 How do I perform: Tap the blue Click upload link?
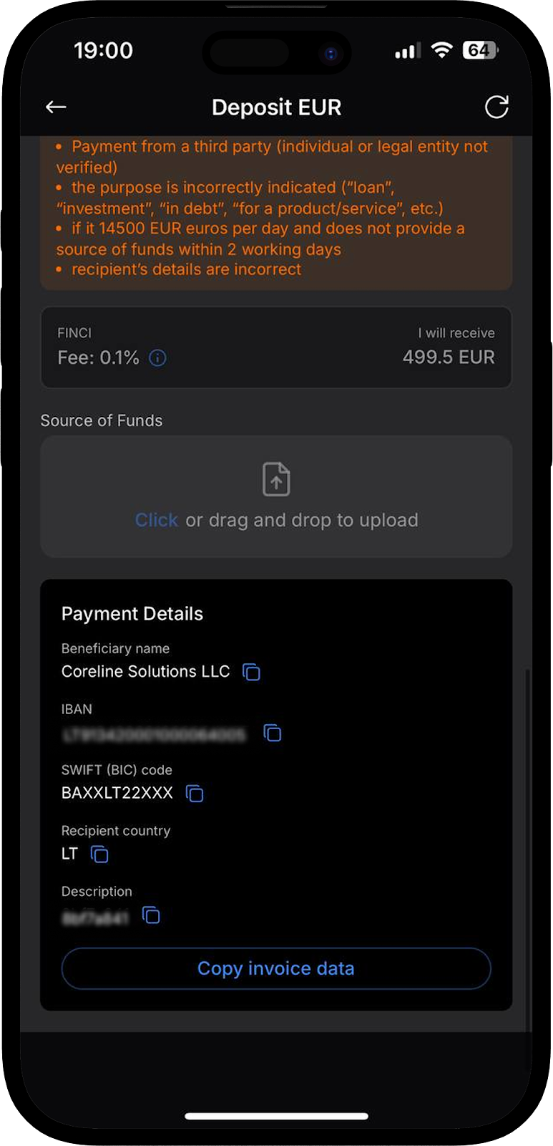157,520
